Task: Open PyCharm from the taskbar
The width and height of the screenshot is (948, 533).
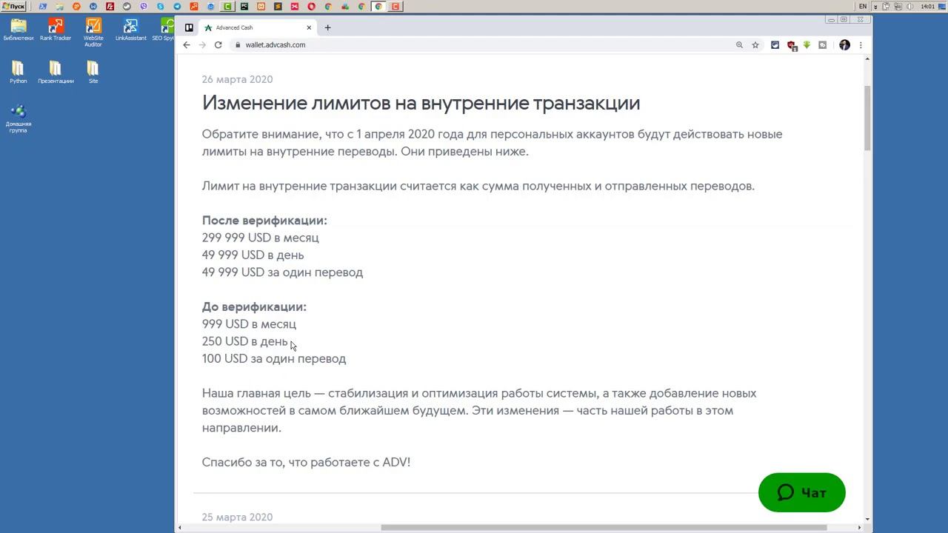Action: 244,7
